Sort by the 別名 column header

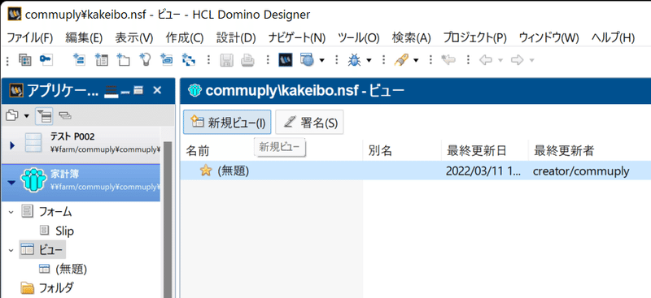[x=402, y=151]
